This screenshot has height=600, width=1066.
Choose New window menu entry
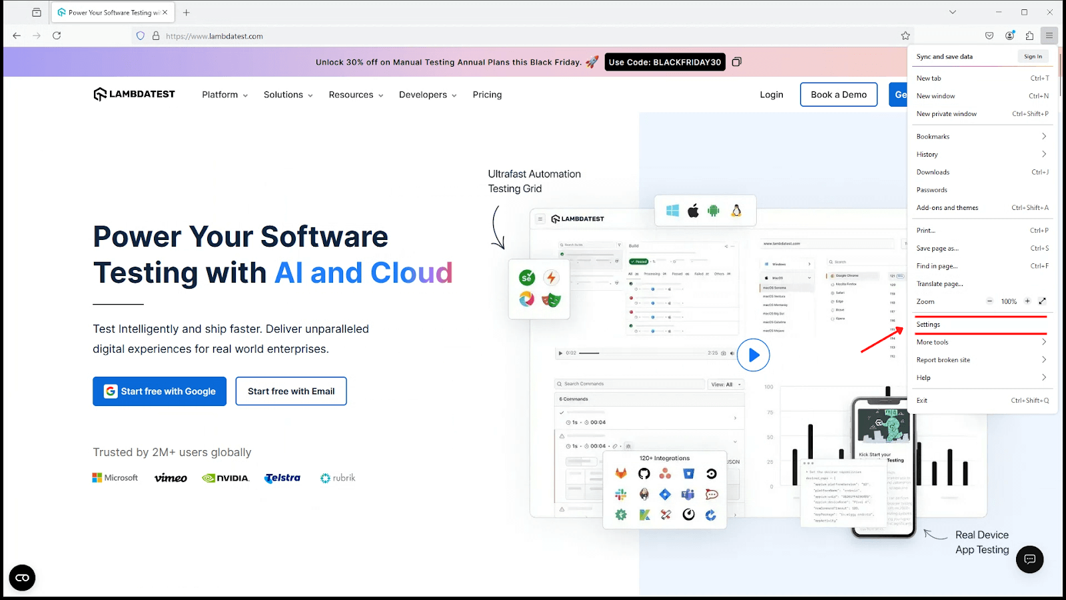[x=982, y=96]
